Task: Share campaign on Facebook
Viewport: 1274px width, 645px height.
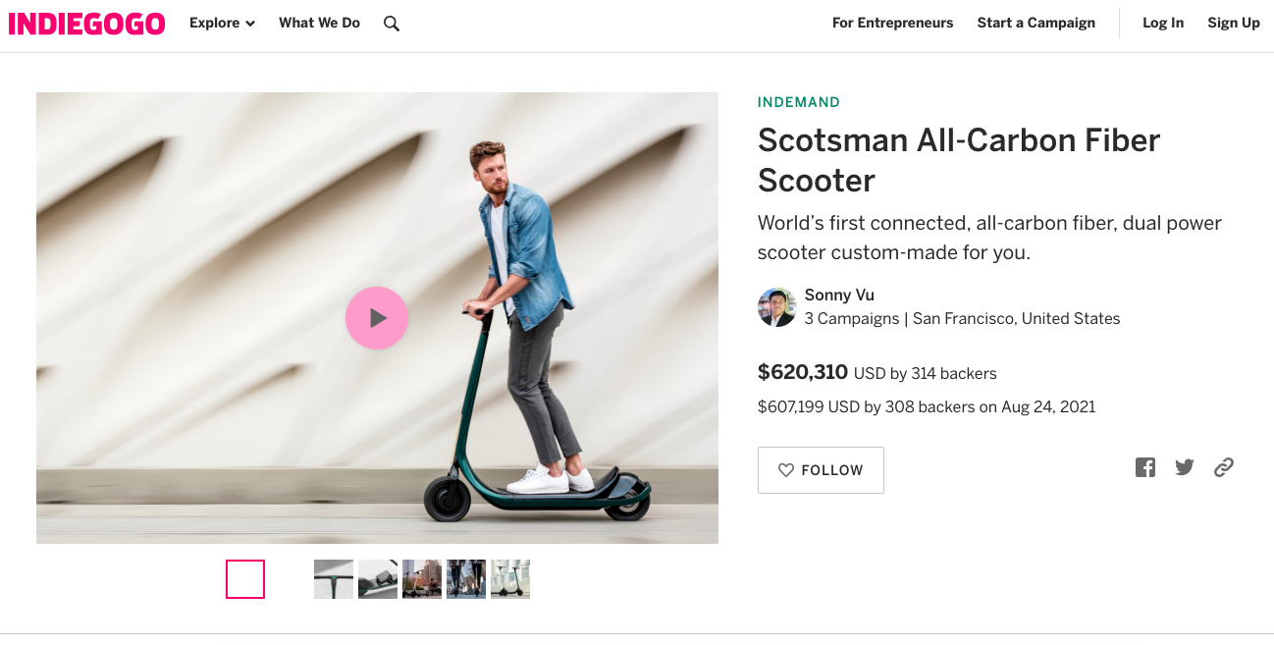Action: tap(1145, 467)
